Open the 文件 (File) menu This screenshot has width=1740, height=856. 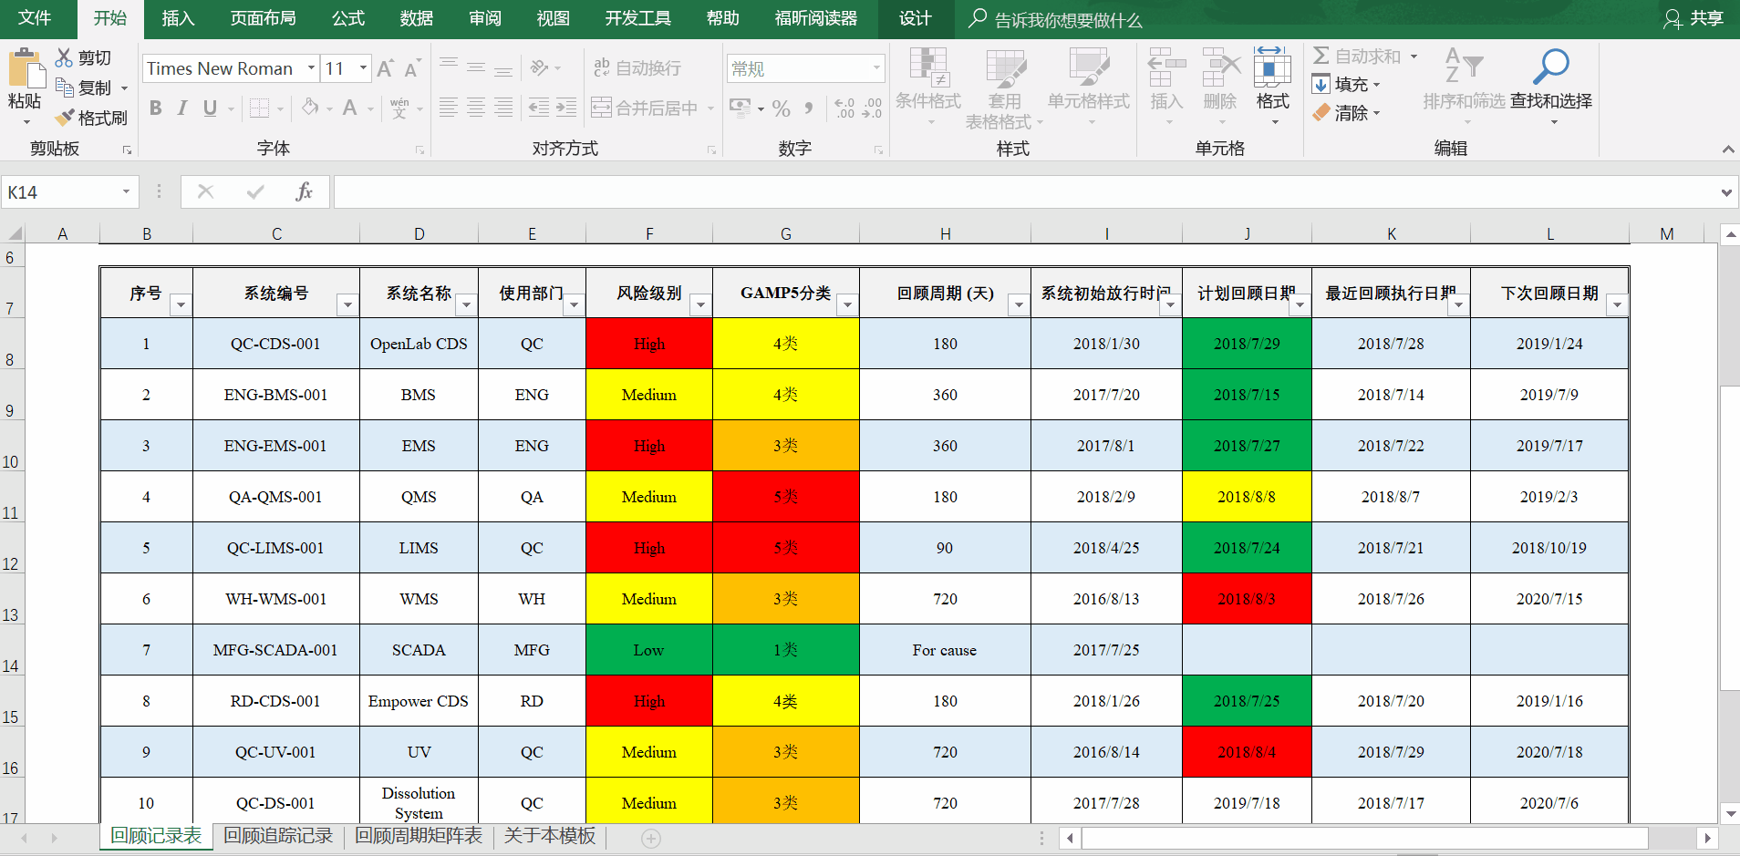[35, 18]
